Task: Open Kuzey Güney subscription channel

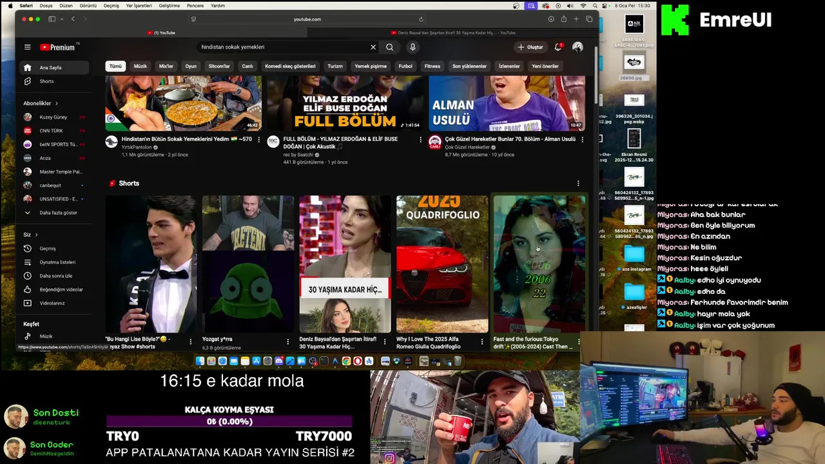Action: [54, 117]
